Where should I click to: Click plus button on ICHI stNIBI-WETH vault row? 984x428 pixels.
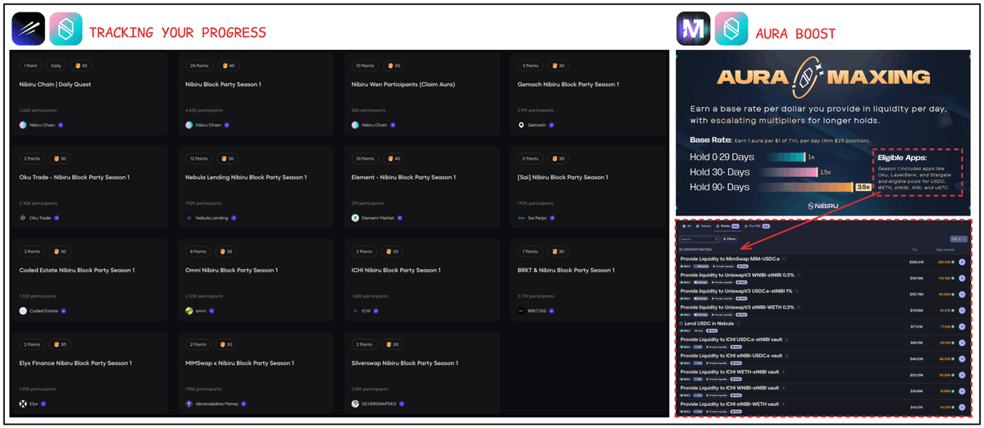[x=962, y=407]
